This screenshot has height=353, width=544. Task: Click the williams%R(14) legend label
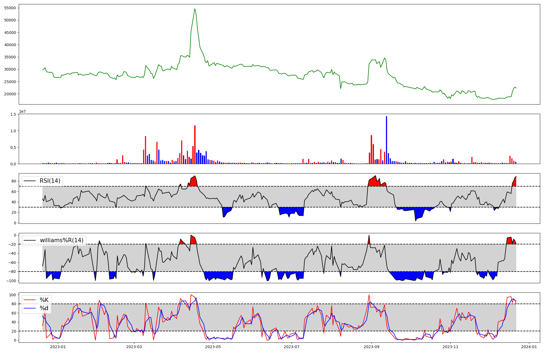point(61,240)
